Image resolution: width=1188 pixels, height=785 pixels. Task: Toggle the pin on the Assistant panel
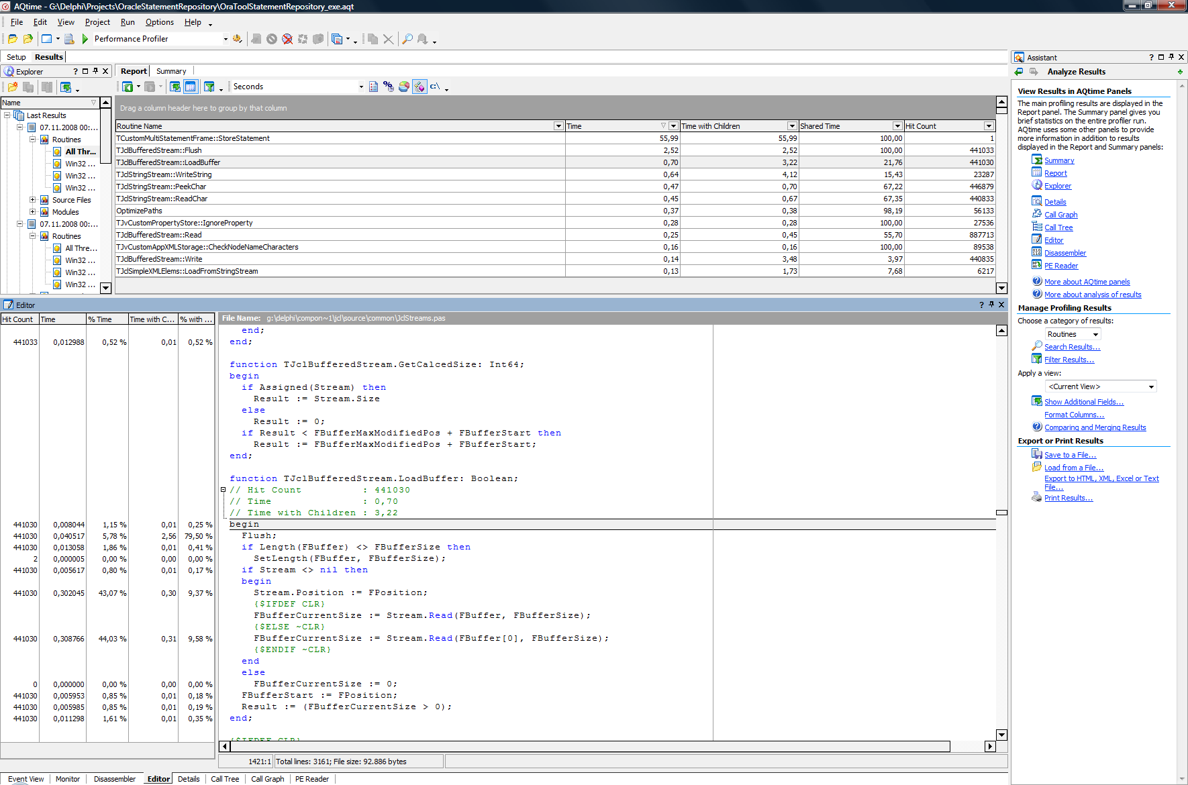(1171, 58)
